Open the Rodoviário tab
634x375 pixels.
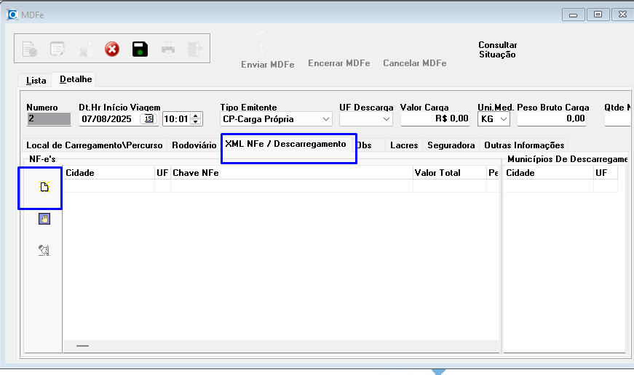(194, 145)
